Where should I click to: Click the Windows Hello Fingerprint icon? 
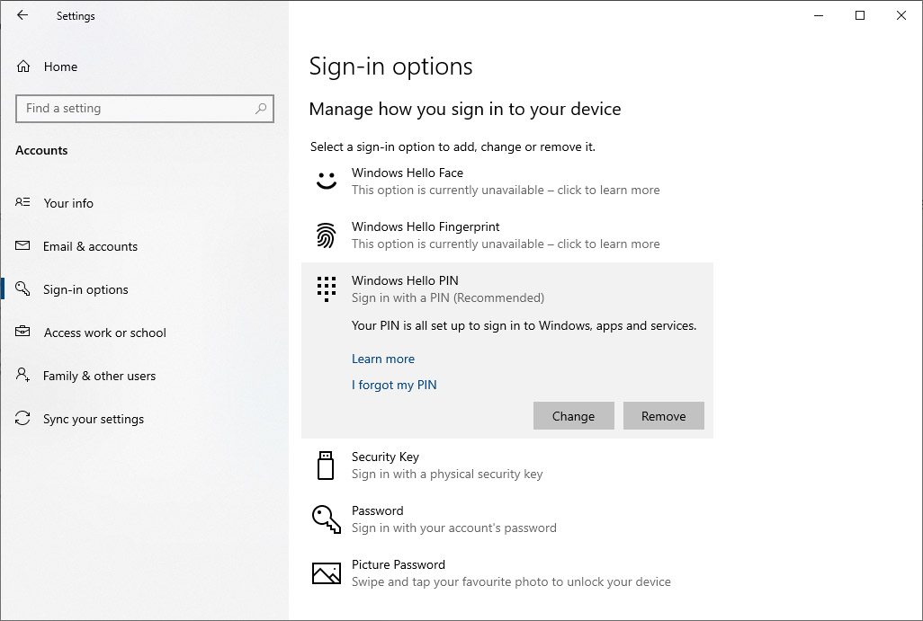click(327, 235)
